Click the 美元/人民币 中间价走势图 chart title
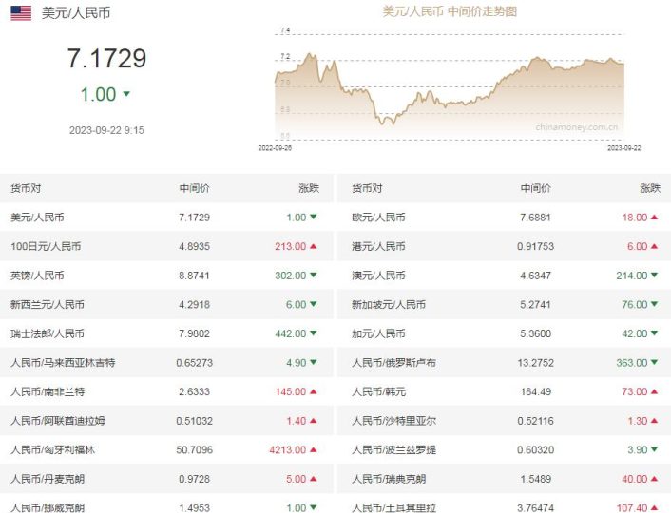The height and width of the screenshot is (513, 671). point(450,11)
